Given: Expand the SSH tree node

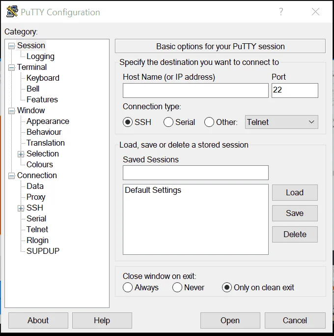Looking at the screenshot, I should point(21,208).
